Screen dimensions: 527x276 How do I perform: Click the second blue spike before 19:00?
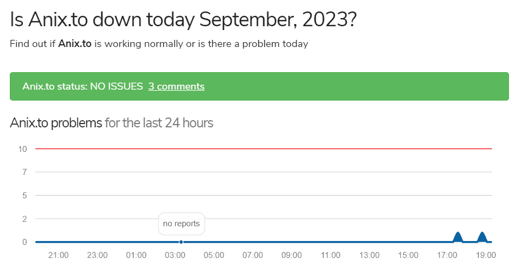(482, 237)
